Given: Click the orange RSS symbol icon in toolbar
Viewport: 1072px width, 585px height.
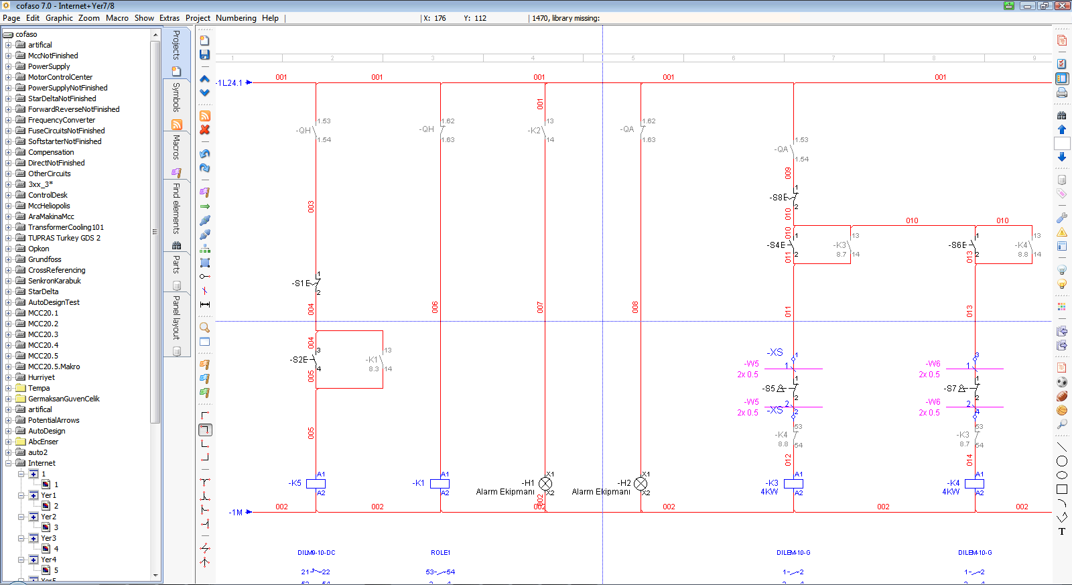Looking at the screenshot, I should pos(204,116).
